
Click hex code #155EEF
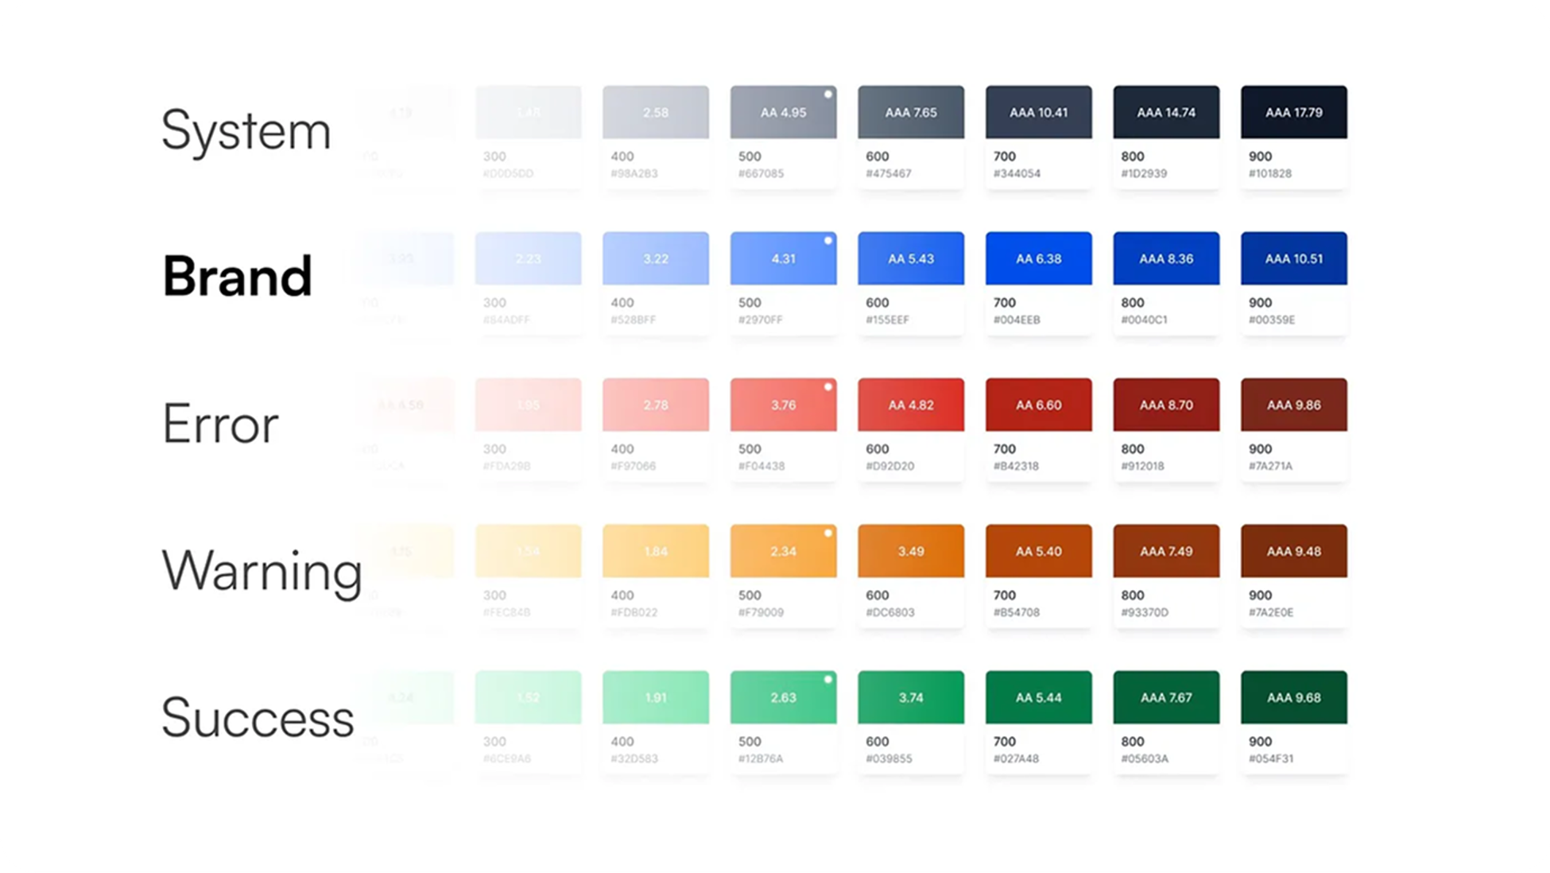pyautogui.click(x=888, y=320)
